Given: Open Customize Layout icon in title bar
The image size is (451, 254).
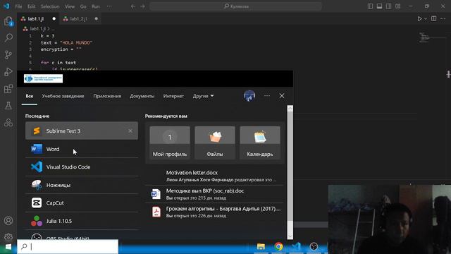Looking at the screenshot, I should coord(397,6).
